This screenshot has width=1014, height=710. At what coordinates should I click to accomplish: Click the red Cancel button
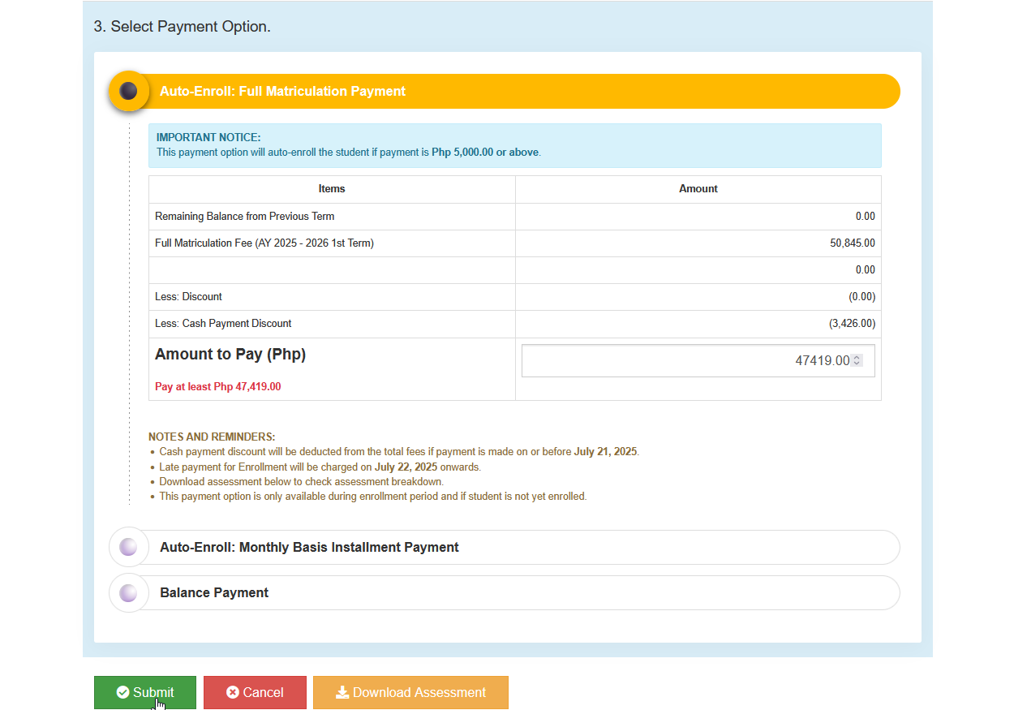click(255, 692)
